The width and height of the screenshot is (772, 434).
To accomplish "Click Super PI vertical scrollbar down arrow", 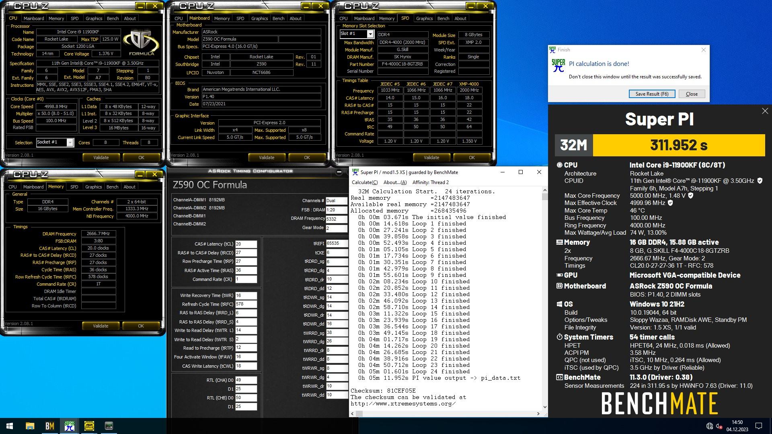I will click(x=545, y=407).
